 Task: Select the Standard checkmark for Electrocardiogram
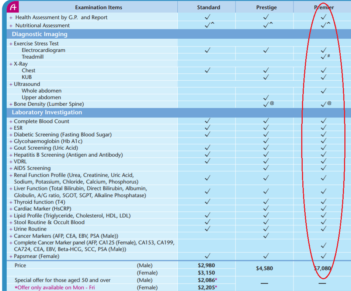pos(208,50)
